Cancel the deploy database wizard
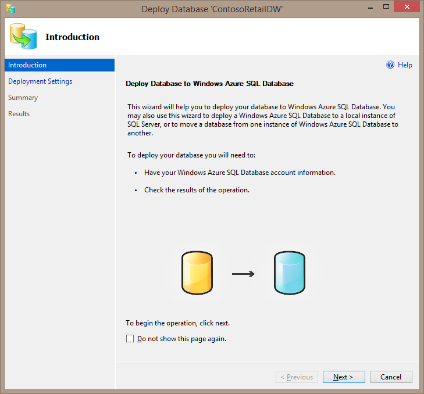This screenshot has width=424, height=394. click(391, 377)
